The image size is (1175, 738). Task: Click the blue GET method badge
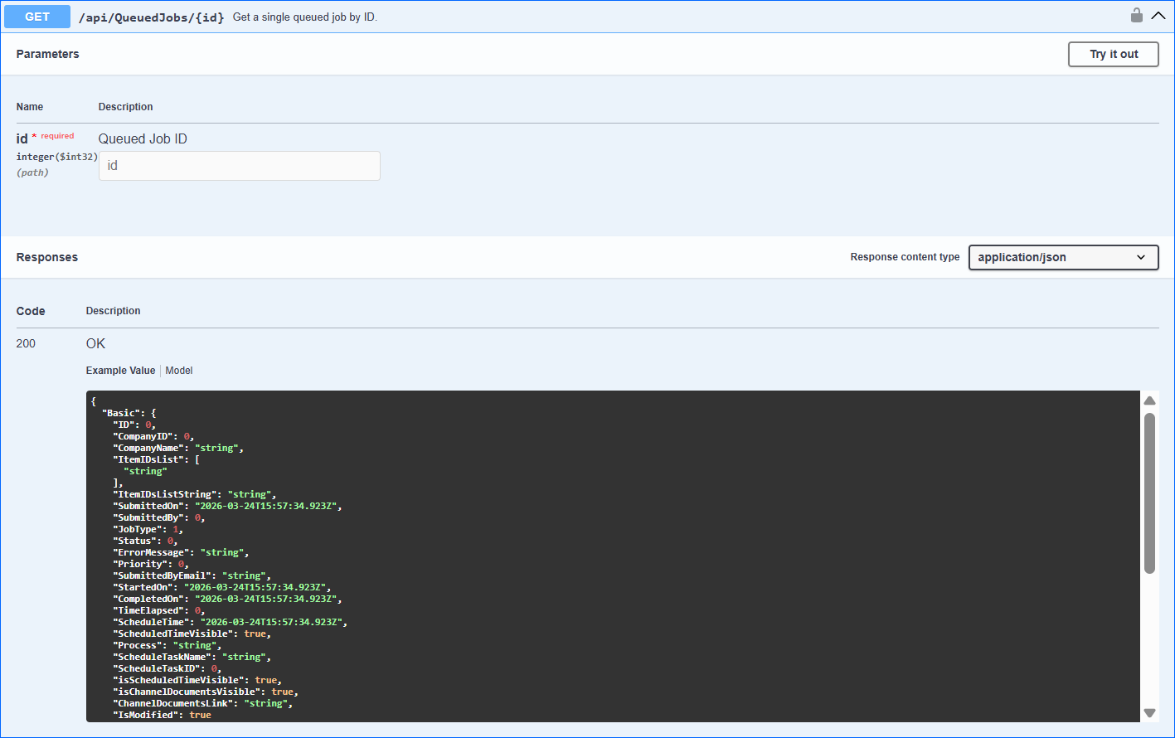37,17
